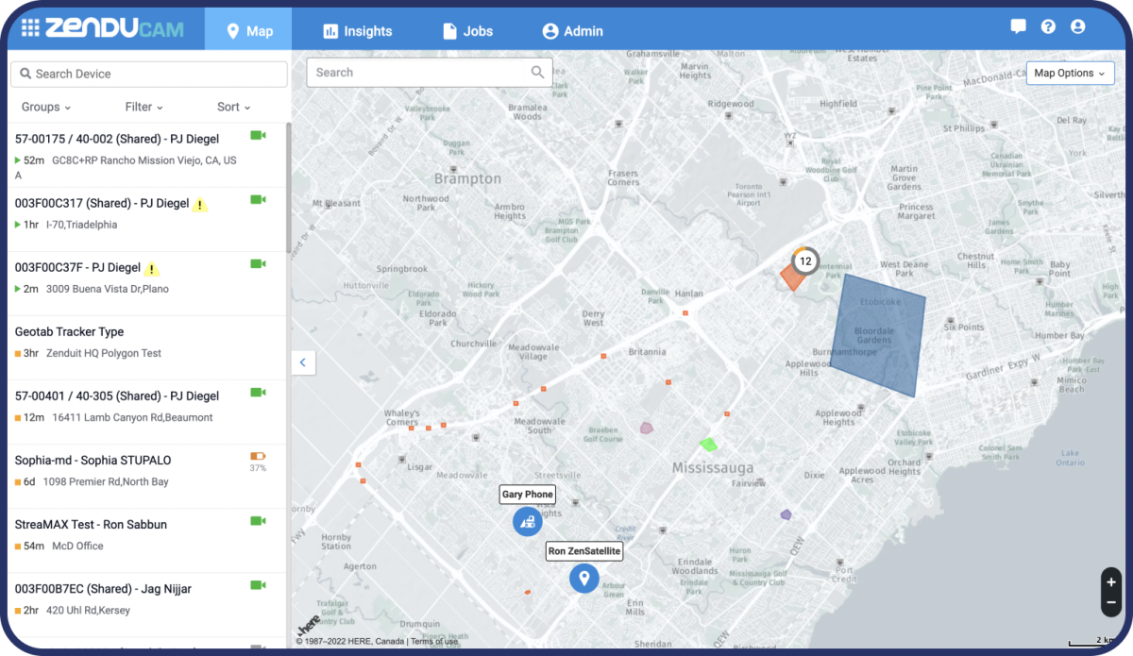Click the camera icon beside StreaMAX Test
The image size is (1133, 656).
(x=257, y=520)
